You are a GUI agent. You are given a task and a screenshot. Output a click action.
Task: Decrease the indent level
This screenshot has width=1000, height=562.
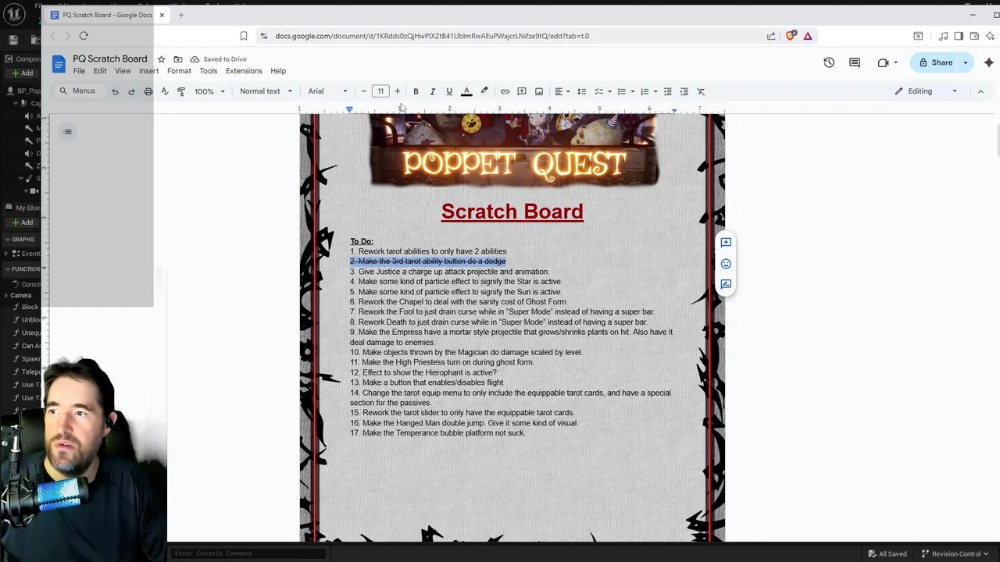pyautogui.click(x=667, y=91)
